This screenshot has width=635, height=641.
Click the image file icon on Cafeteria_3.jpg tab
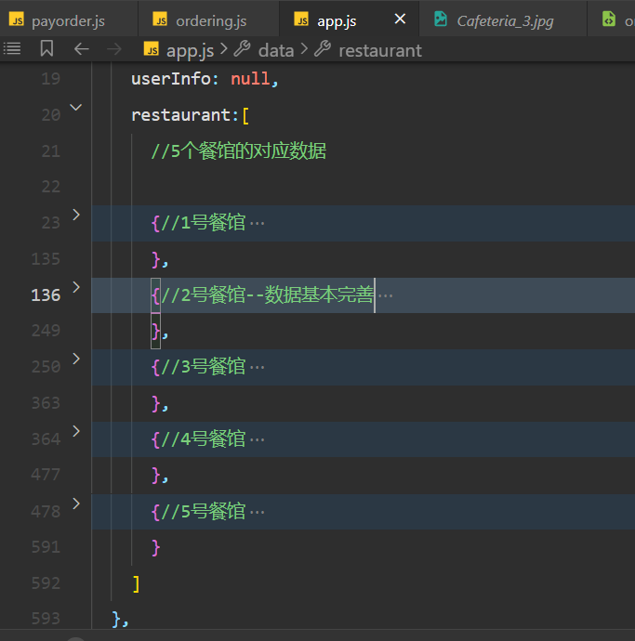coord(441,20)
